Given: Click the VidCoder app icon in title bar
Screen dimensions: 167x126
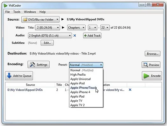Looking at the screenshot, I should pyautogui.click(x=5, y=5).
